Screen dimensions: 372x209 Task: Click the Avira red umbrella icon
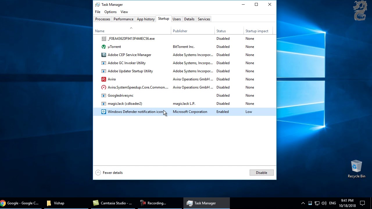pos(104,79)
